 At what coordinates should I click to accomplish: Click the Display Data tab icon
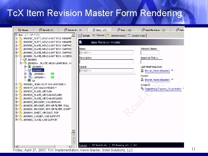tap(129, 36)
